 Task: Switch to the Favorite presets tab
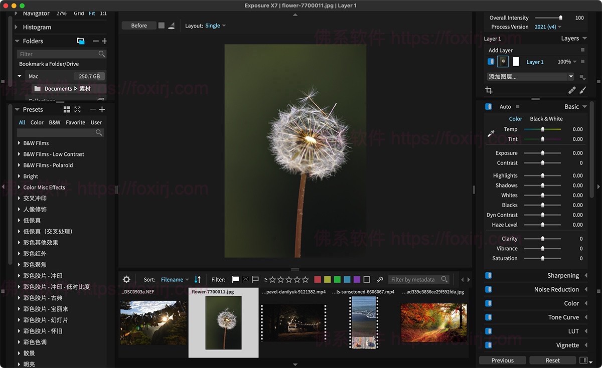pyautogui.click(x=75, y=122)
